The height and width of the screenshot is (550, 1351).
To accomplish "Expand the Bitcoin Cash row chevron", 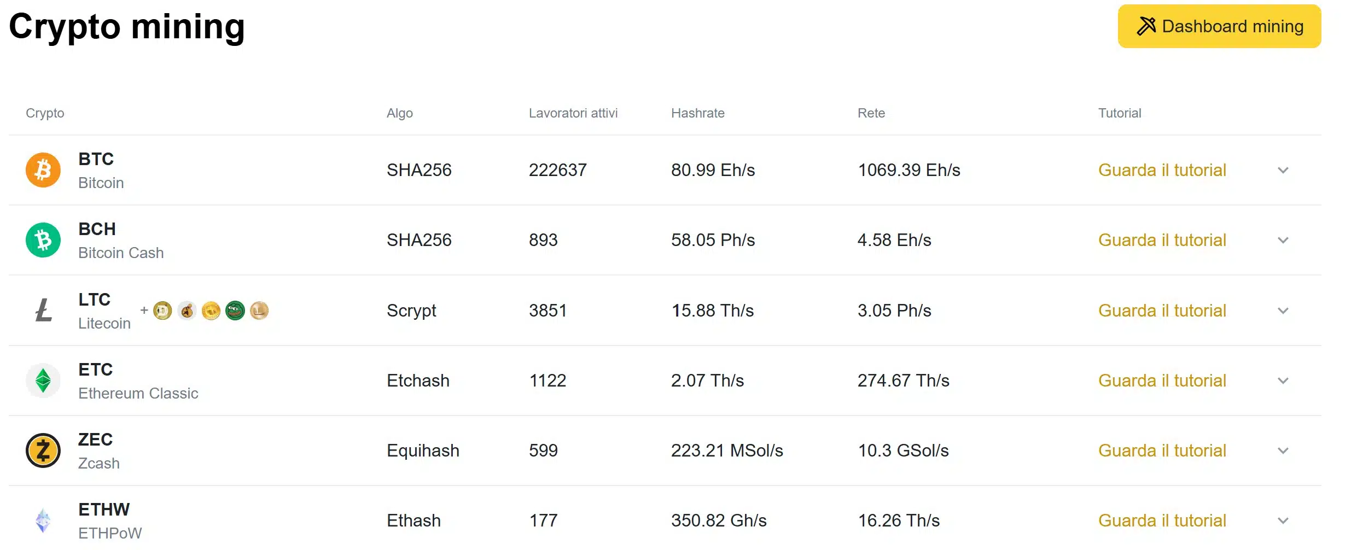I will pyautogui.click(x=1284, y=239).
